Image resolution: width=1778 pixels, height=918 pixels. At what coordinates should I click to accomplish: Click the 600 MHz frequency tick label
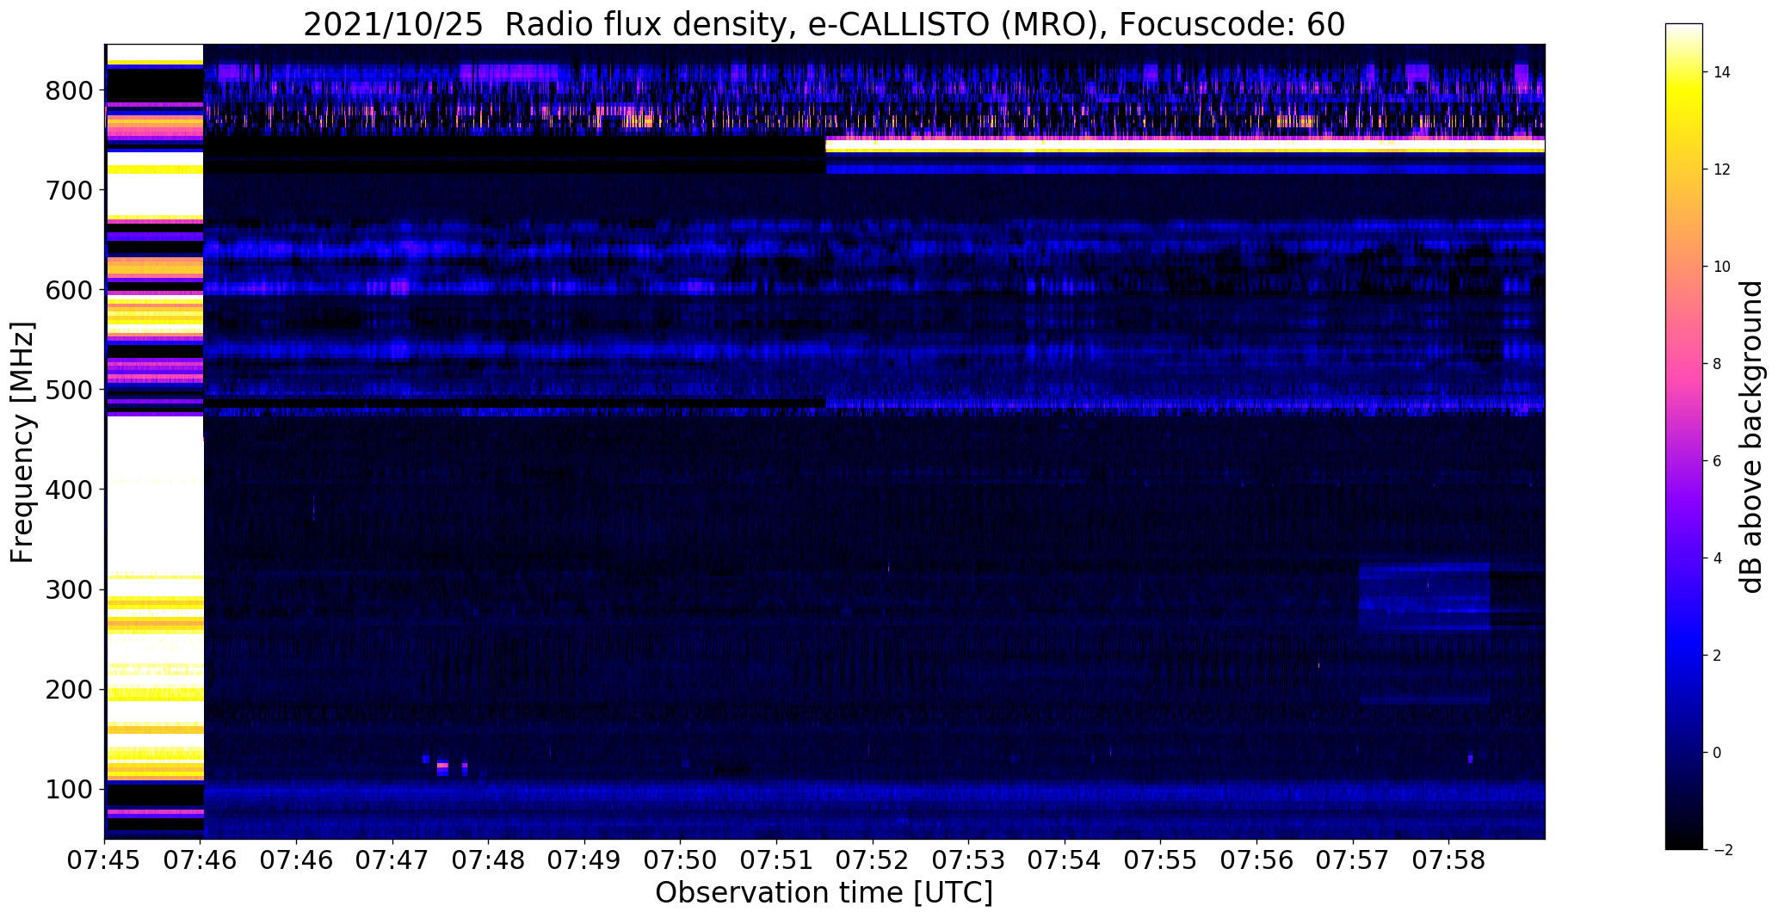71,290
